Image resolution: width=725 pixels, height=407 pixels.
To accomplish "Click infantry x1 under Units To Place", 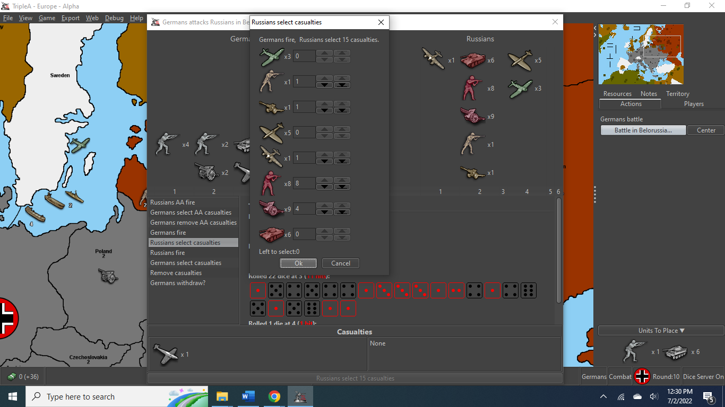I will pos(636,351).
